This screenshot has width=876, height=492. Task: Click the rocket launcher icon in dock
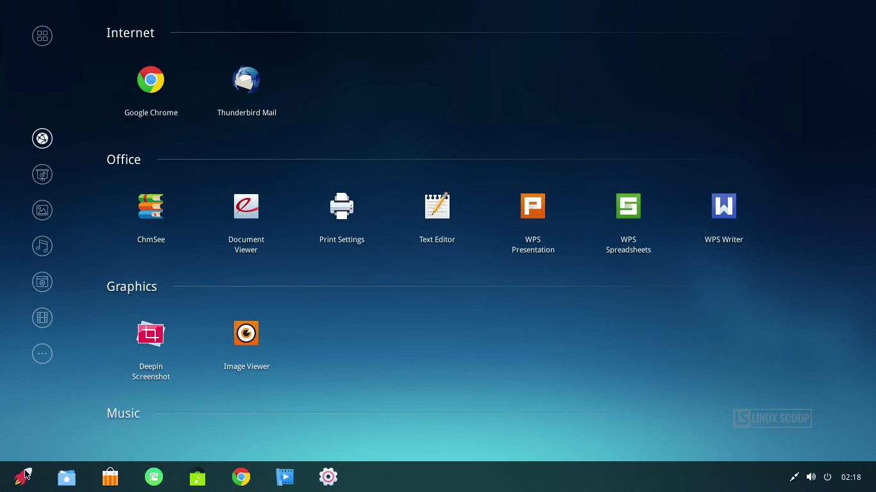(22, 477)
